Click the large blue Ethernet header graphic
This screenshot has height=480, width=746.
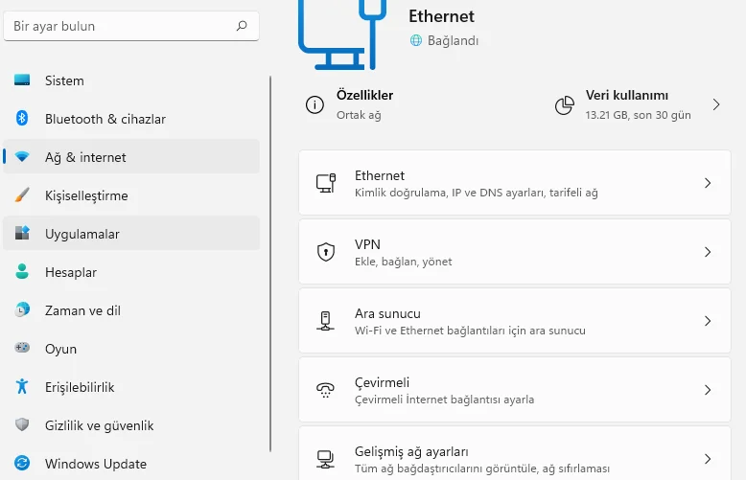(342, 34)
